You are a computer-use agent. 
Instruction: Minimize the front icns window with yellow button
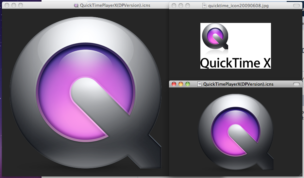pos(181,84)
